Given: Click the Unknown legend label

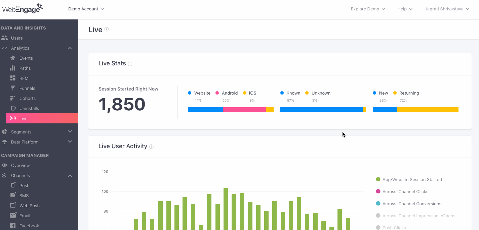Looking at the screenshot, I should coord(321,93).
